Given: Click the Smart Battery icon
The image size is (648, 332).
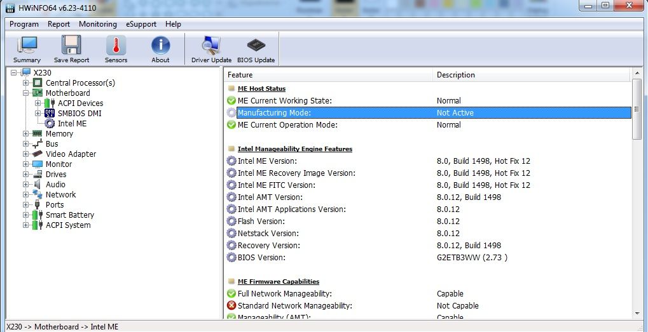Looking at the screenshot, I should [x=38, y=215].
